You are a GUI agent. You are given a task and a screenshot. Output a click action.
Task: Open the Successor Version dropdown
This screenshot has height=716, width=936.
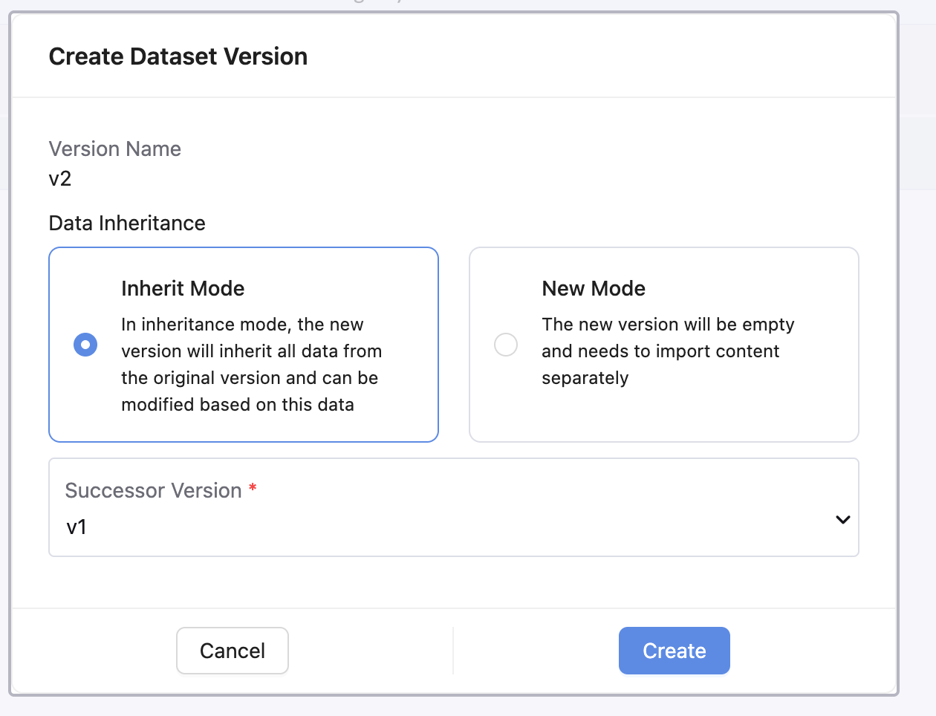pos(453,507)
